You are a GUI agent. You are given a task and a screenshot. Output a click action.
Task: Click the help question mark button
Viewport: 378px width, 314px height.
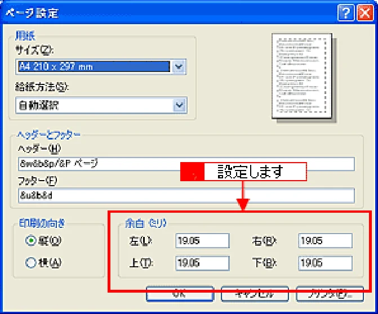pyautogui.click(x=346, y=13)
